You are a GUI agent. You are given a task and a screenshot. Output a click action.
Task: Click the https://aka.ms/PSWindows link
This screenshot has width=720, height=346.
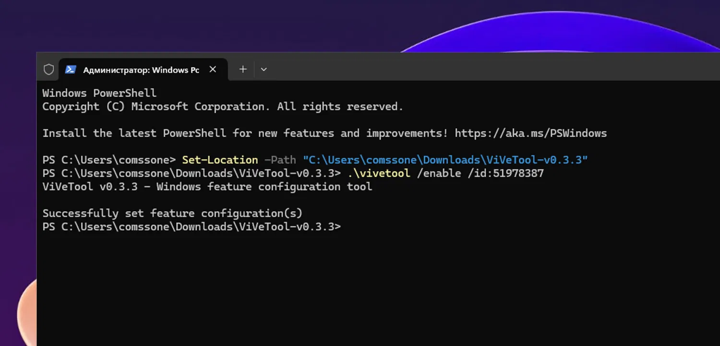click(x=531, y=133)
